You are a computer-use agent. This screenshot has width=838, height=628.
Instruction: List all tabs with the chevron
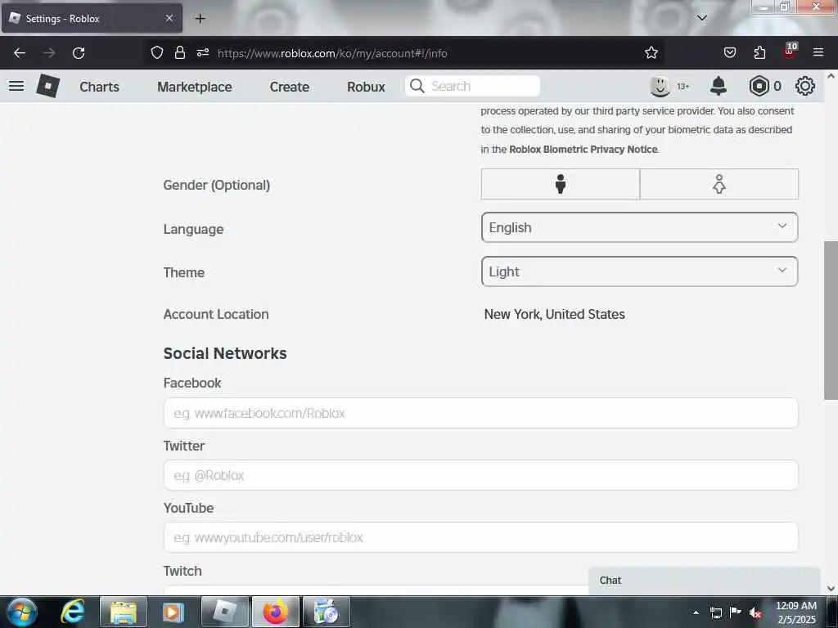701,18
